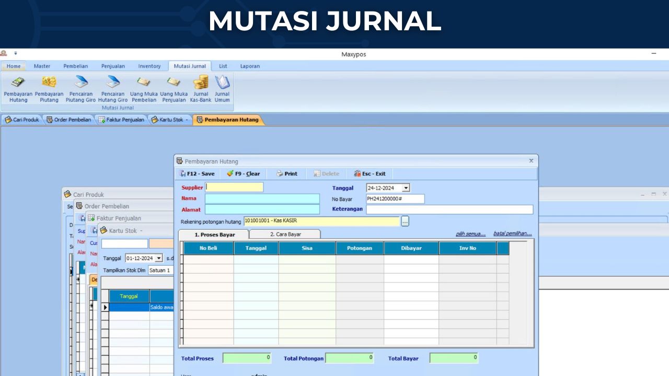
Task: Open the Inventory ribbon tab
Action: (x=149, y=66)
